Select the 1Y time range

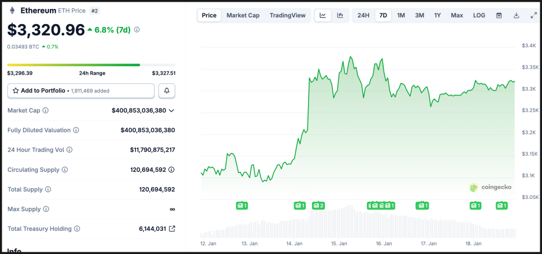(x=438, y=15)
